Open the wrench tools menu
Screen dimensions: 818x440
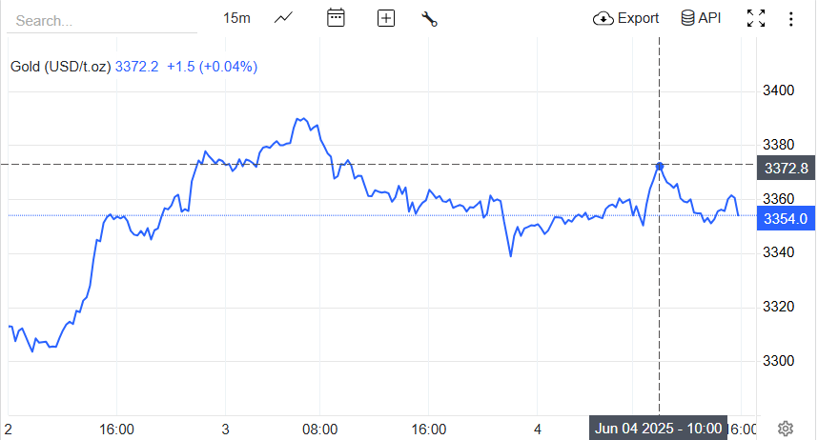pyautogui.click(x=429, y=18)
